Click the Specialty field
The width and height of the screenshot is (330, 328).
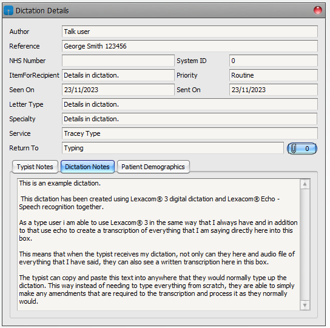(x=190, y=119)
